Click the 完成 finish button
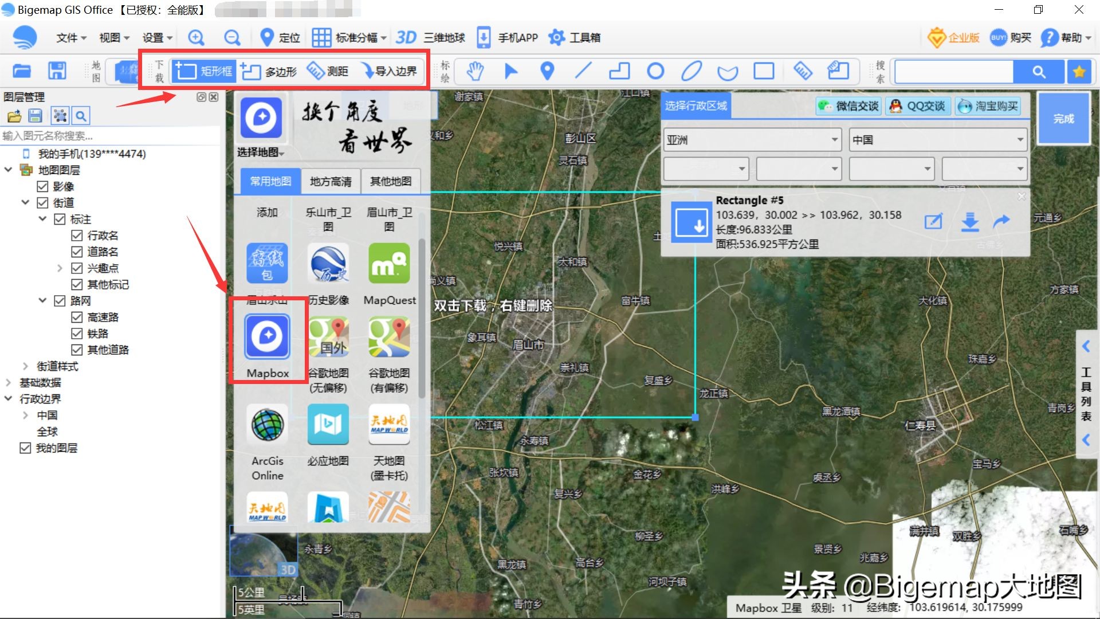This screenshot has height=619, width=1100. click(x=1063, y=119)
